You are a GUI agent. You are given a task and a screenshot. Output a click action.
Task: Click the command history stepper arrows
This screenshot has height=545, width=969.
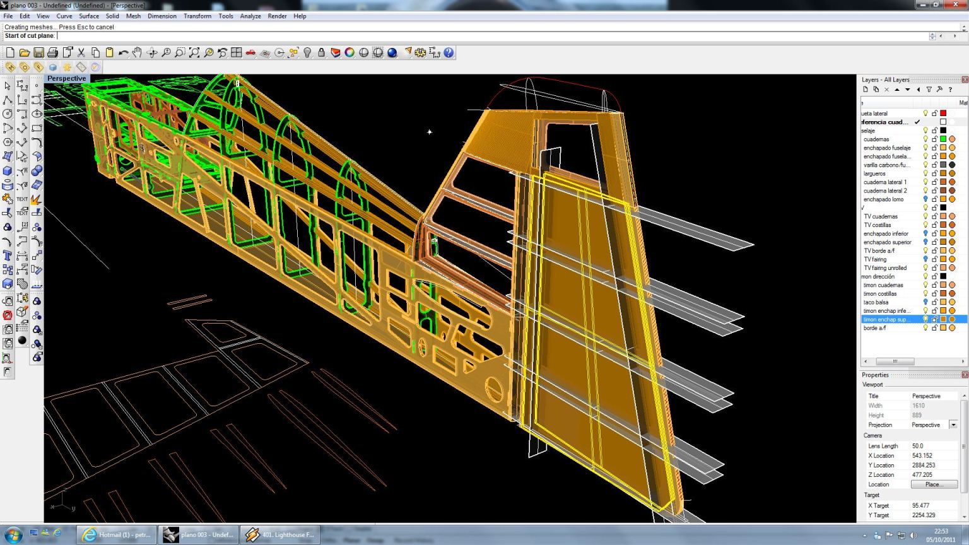coord(932,36)
